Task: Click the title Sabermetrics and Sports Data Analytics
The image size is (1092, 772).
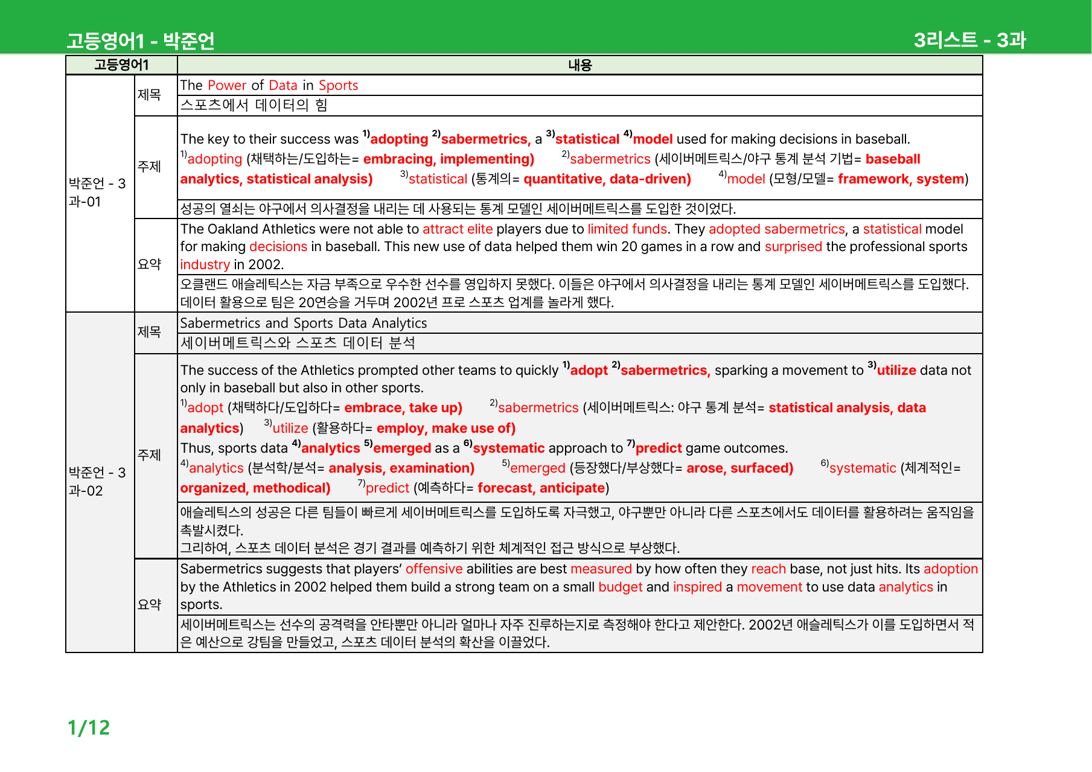Action: (304, 323)
